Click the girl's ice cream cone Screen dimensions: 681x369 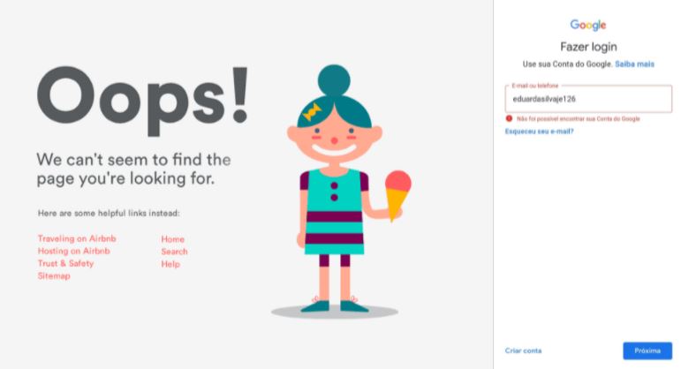click(397, 195)
